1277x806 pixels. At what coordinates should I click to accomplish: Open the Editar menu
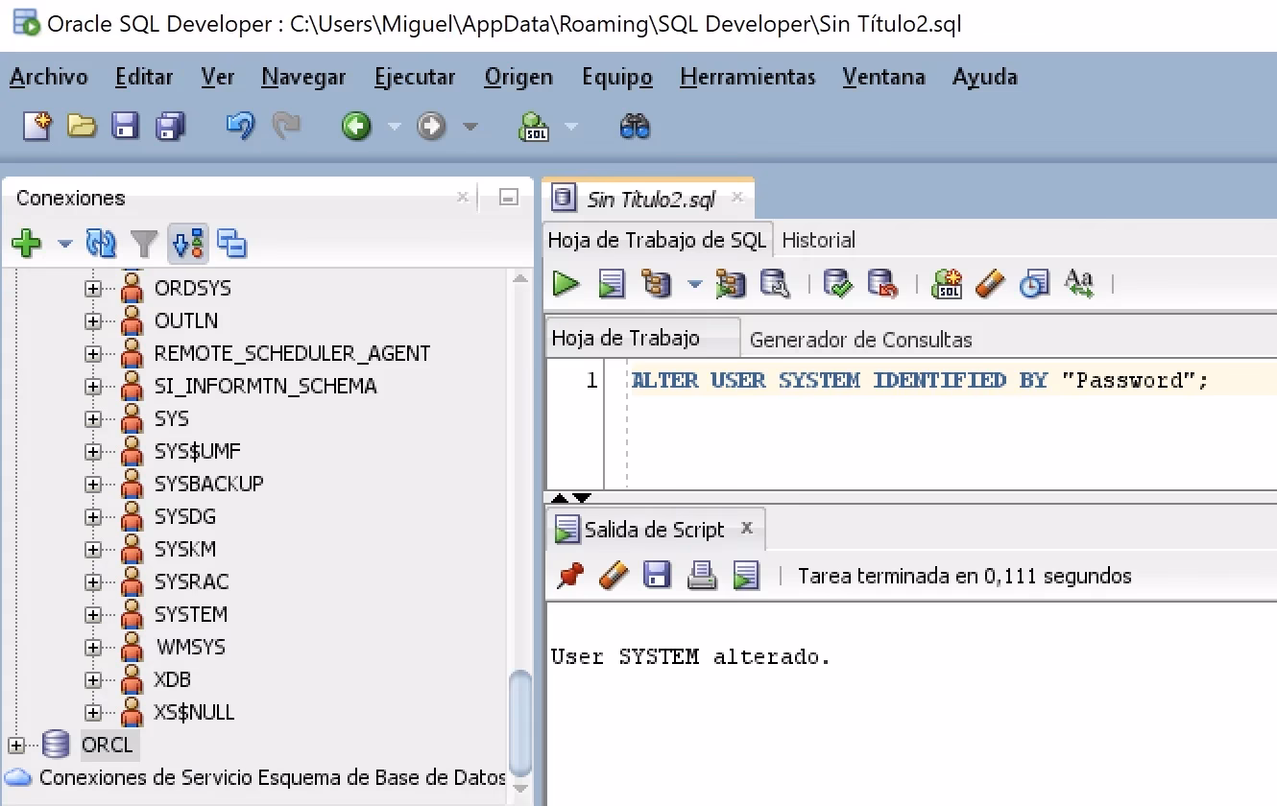[x=144, y=77]
